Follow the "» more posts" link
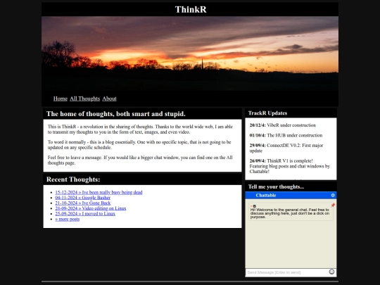 coord(68,219)
